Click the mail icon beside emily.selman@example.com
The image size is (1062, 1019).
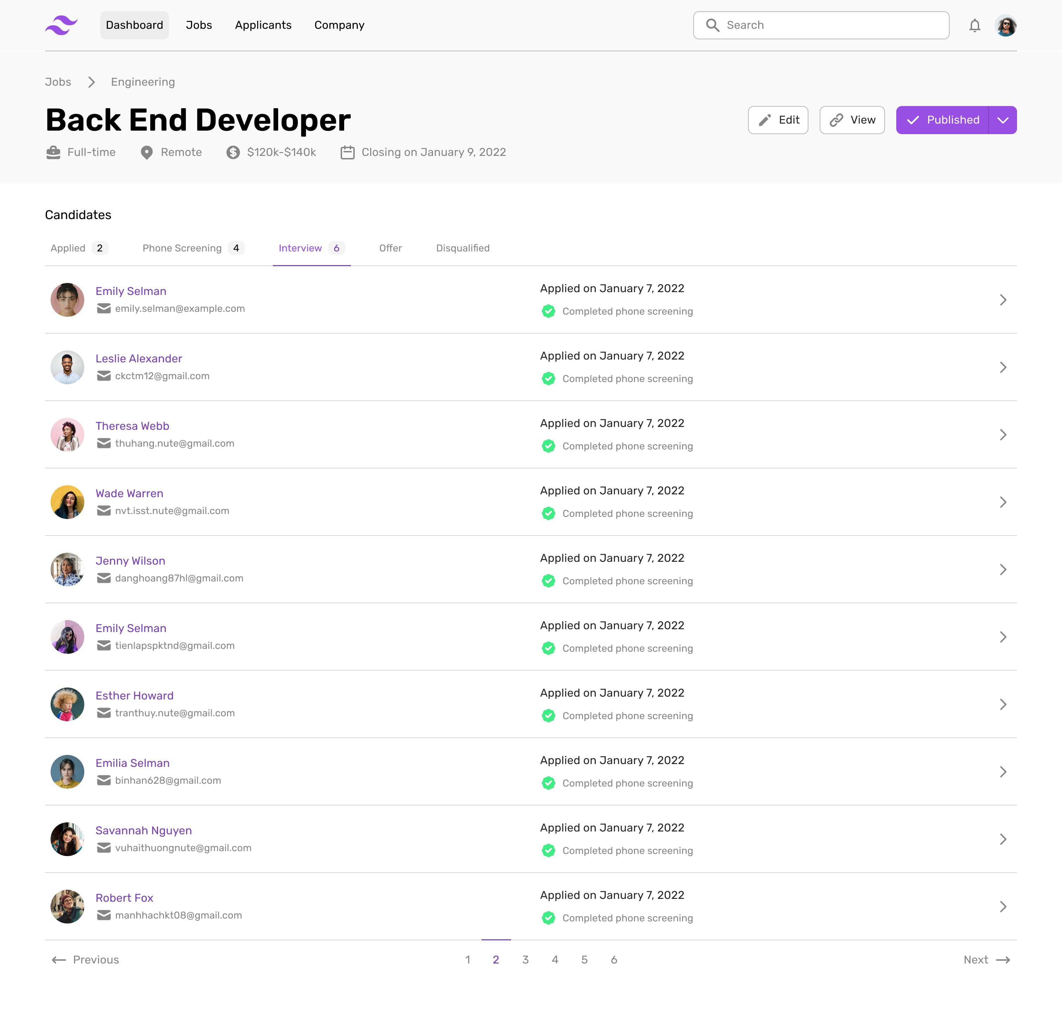click(104, 308)
